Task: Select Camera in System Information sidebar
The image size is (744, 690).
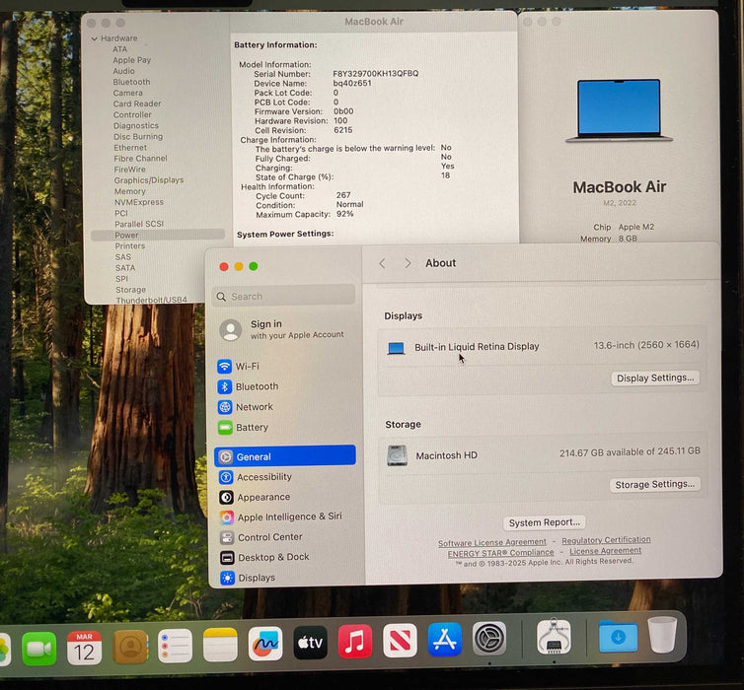Action: [x=127, y=93]
